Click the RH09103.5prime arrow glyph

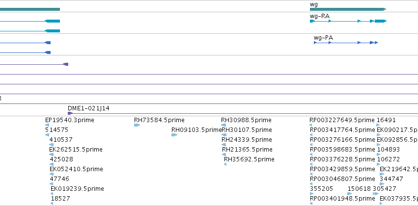point(174,135)
